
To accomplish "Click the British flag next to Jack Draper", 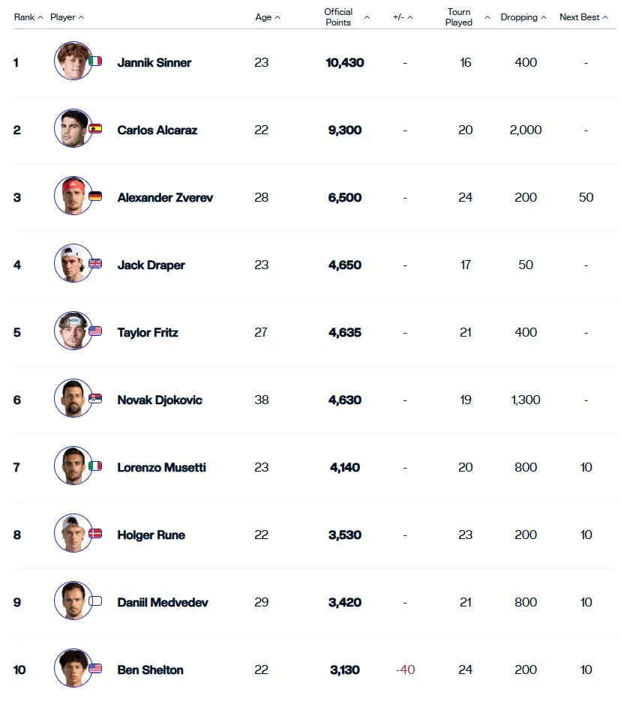I will pos(95,264).
